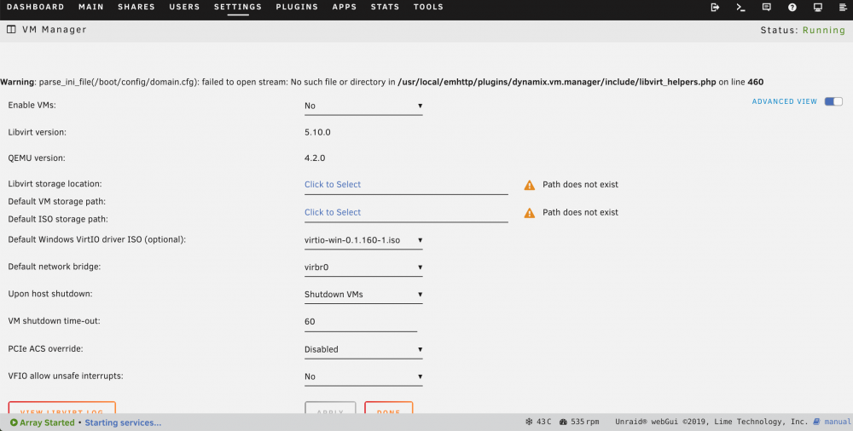The height and width of the screenshot is (431, 853).
Task: Click the Advanced View label
Action: coord(785,101)
